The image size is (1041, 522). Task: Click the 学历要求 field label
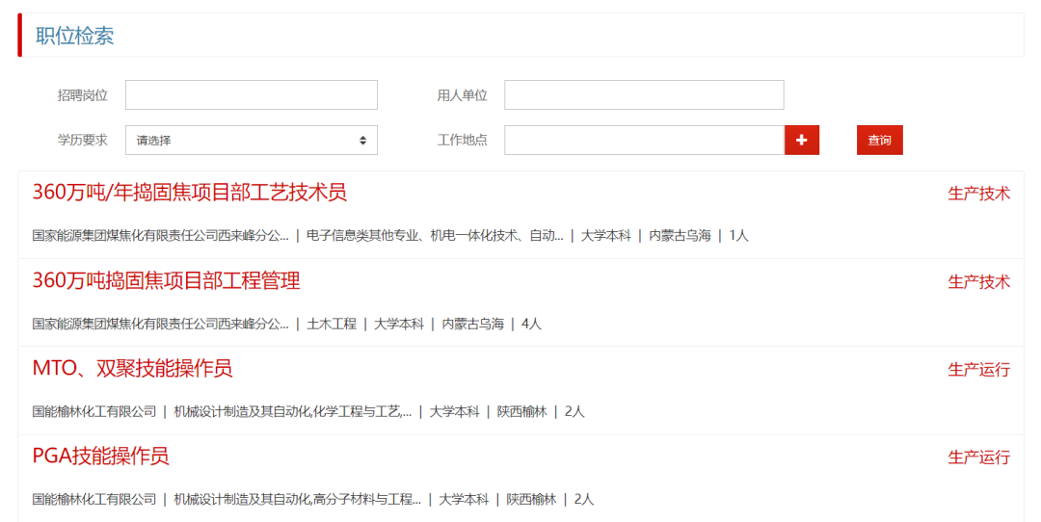(x=82, y=140)
